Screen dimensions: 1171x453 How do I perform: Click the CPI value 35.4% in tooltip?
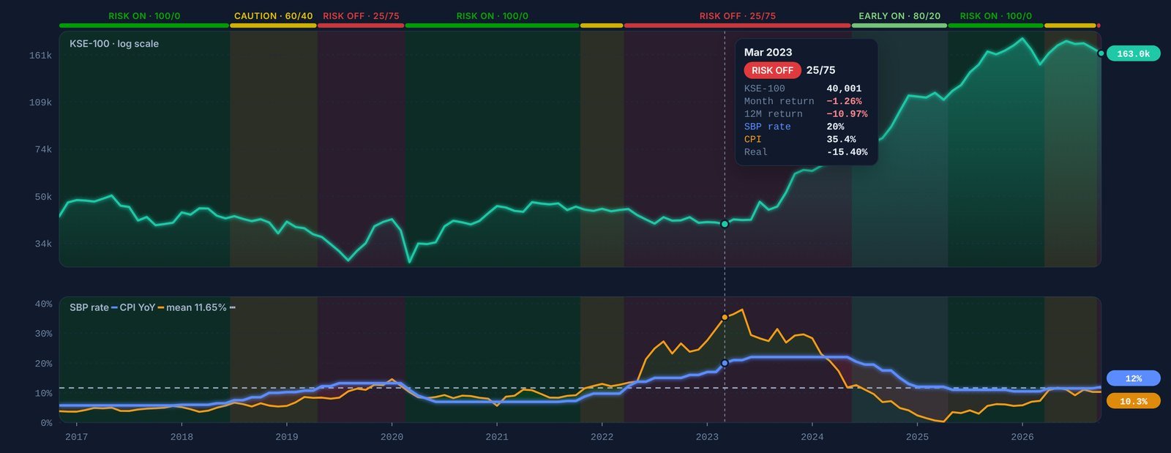[x=841, y=139]
